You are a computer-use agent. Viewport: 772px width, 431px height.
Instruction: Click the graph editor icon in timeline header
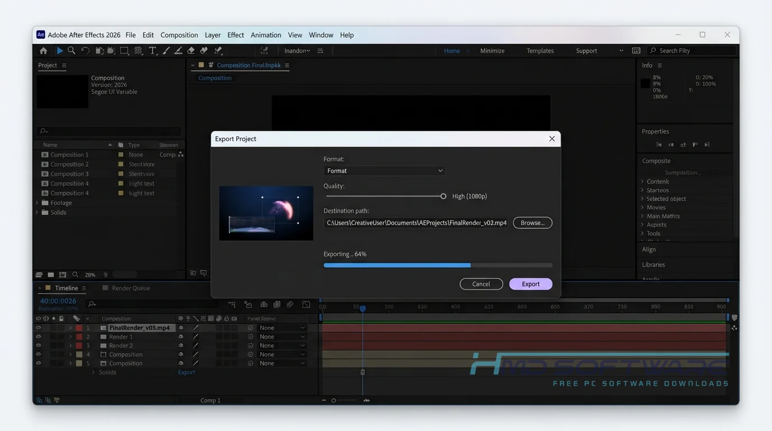306,304
